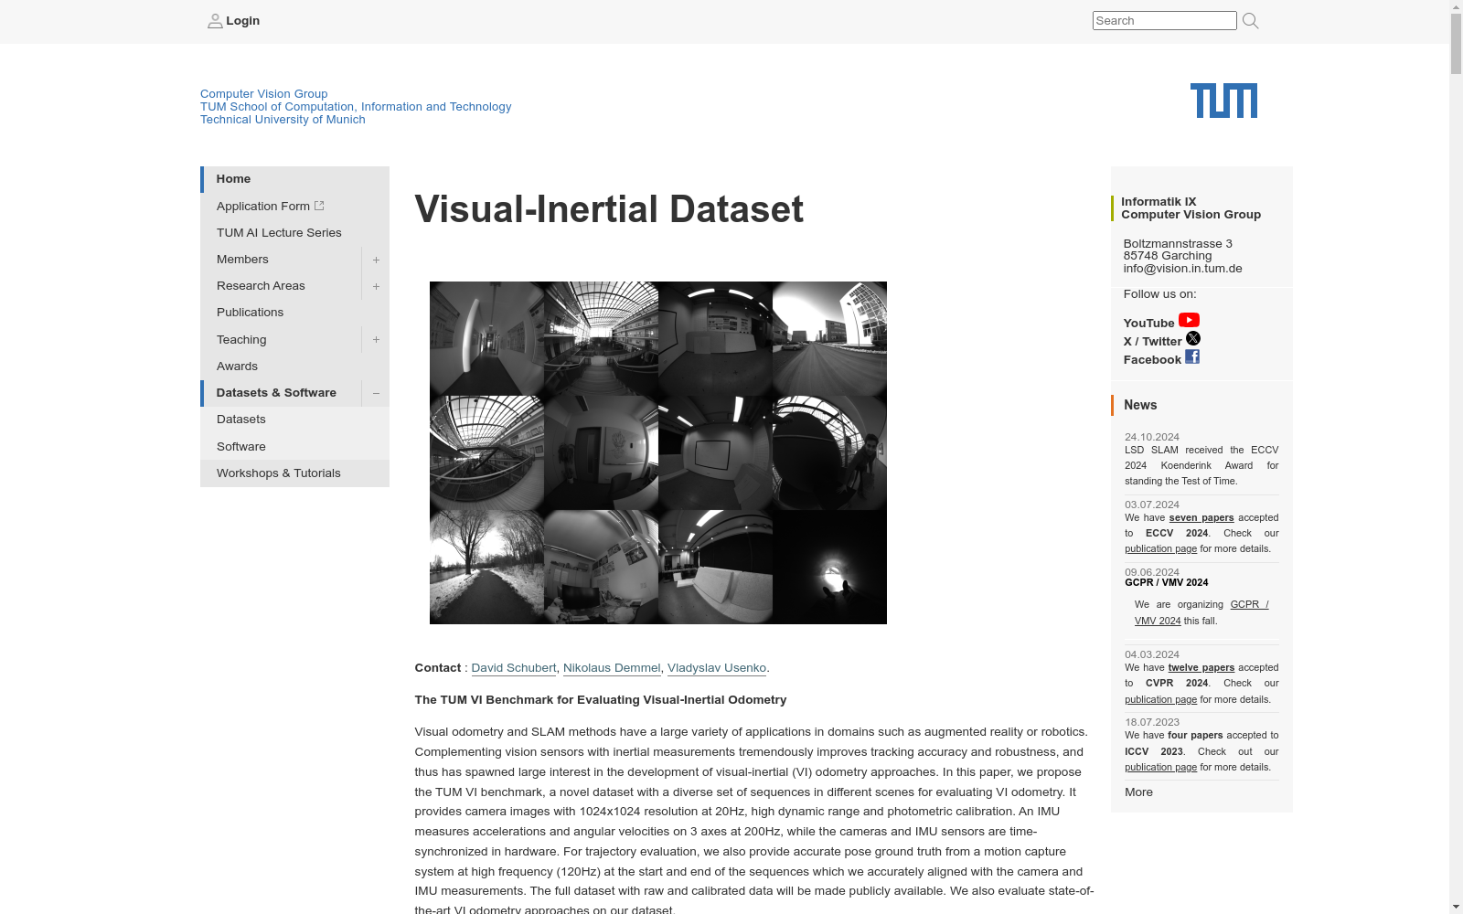Click '24.10.2024' news date
The height and width of the screenshot is (914, 1463).
pos(1152,437)
